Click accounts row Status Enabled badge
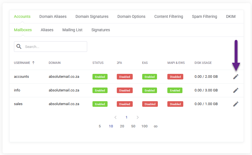The height and width of the screenshot is (155, 252). click(x=100, y=77)
